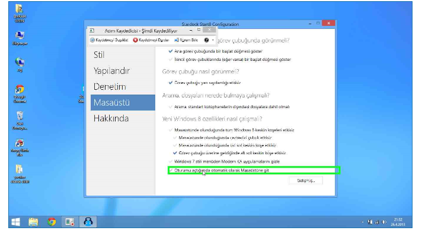Switch to the Denetim section

[110, 87]
